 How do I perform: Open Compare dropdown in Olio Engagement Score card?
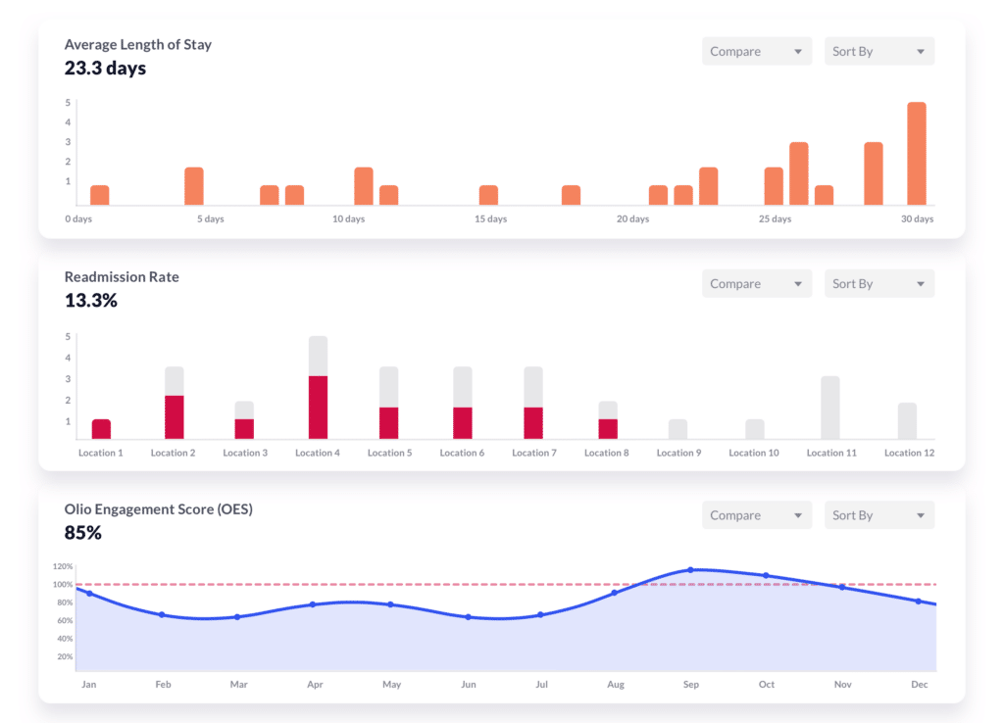pos(757,515)
